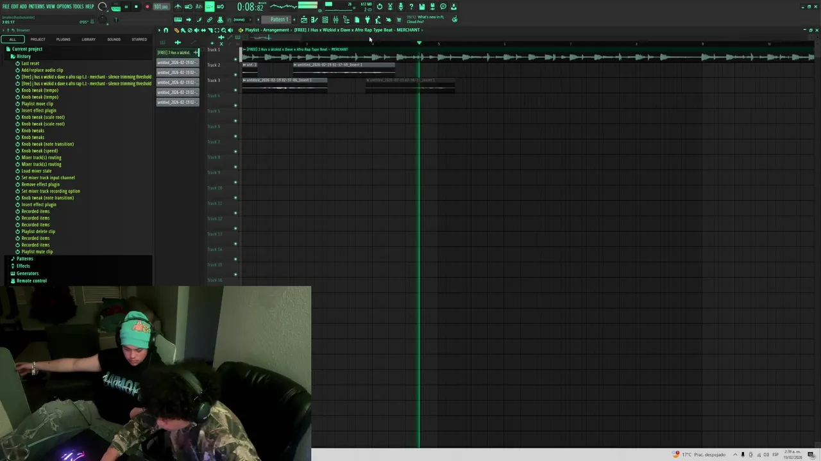The image size is (821, 461).
Task: Select the PLUGINS browser tab
Action: tap(63, 40)
